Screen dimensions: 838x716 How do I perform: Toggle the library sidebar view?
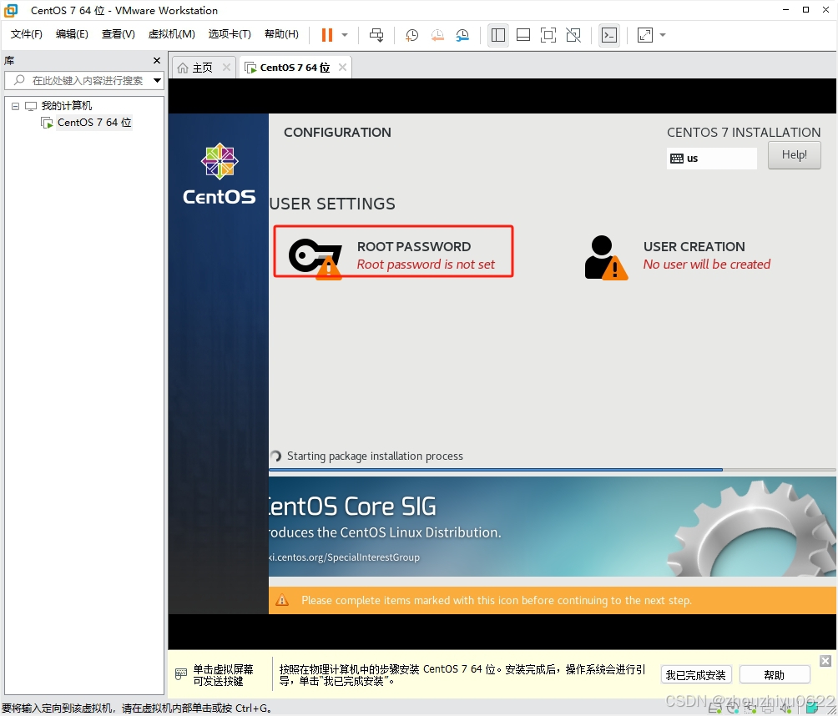click(497, 35)
